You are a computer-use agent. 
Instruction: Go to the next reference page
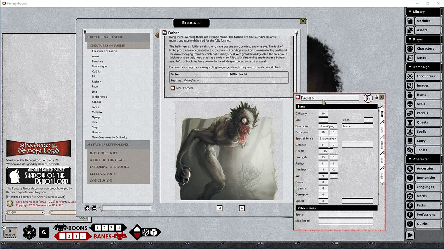pyautogui.click(x=242, y=208)
